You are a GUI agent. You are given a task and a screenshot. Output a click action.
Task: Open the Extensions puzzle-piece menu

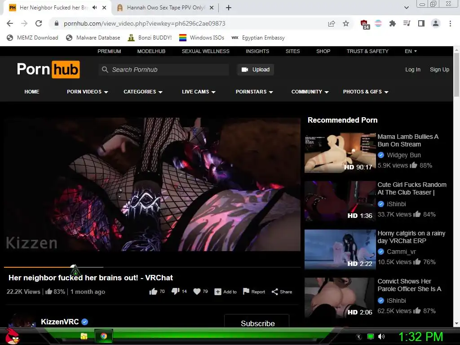click(392, 23)
